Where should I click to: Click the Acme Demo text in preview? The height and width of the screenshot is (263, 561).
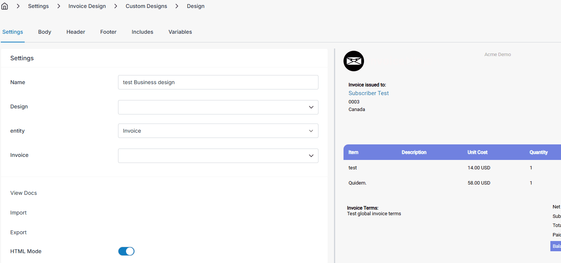498,55
